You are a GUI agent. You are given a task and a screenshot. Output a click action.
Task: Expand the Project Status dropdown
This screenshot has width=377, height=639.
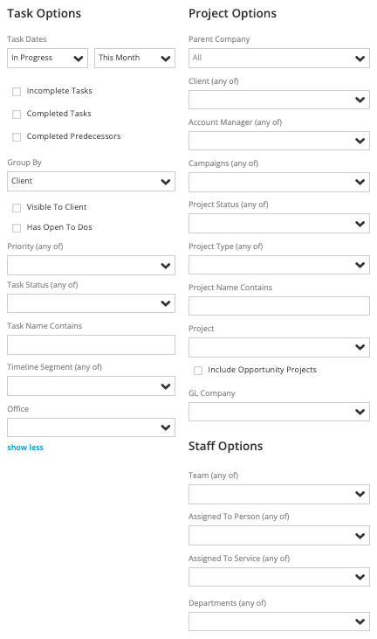point(279,223)
